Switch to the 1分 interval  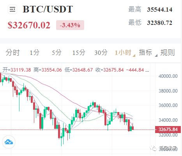[34, 53]
